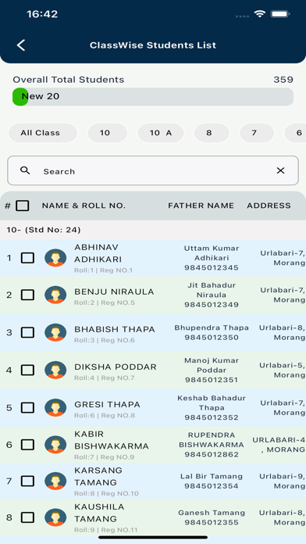Check the box for Abhinav Adhikari
306x544 pixels.
point(28,258)
